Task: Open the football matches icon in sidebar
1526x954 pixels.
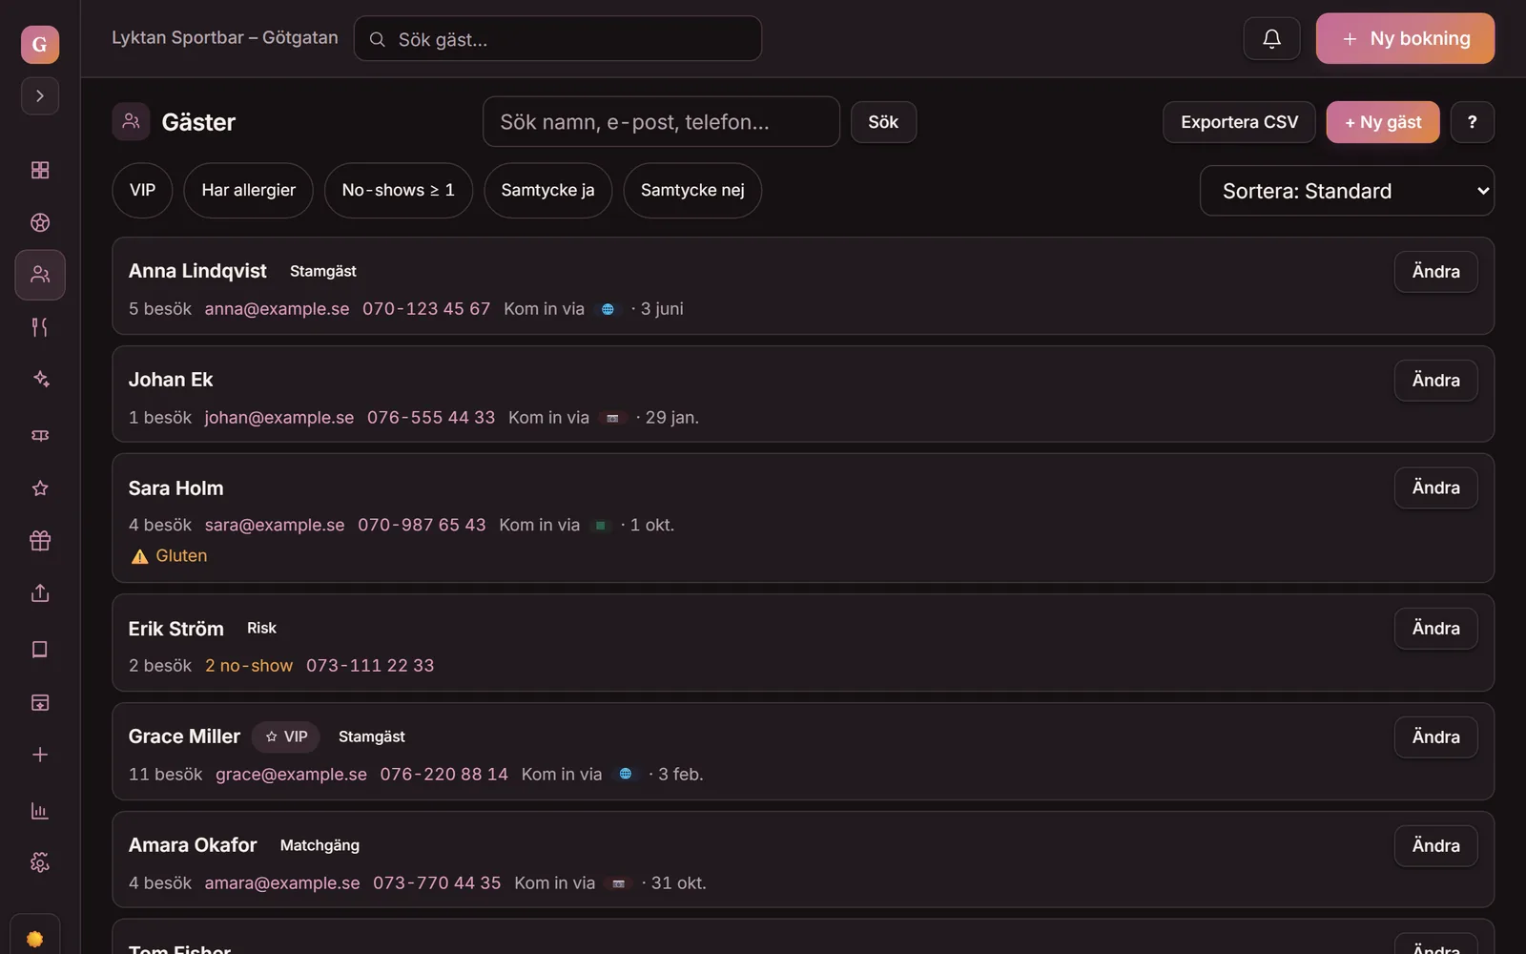Action: 40,222
